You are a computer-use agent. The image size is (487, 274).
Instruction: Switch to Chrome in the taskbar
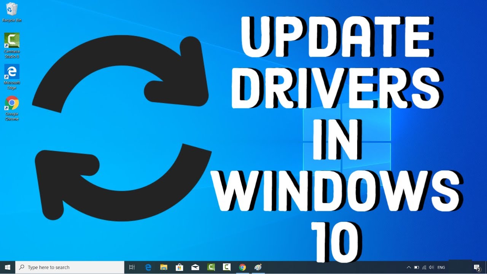[x=242, y=268]
